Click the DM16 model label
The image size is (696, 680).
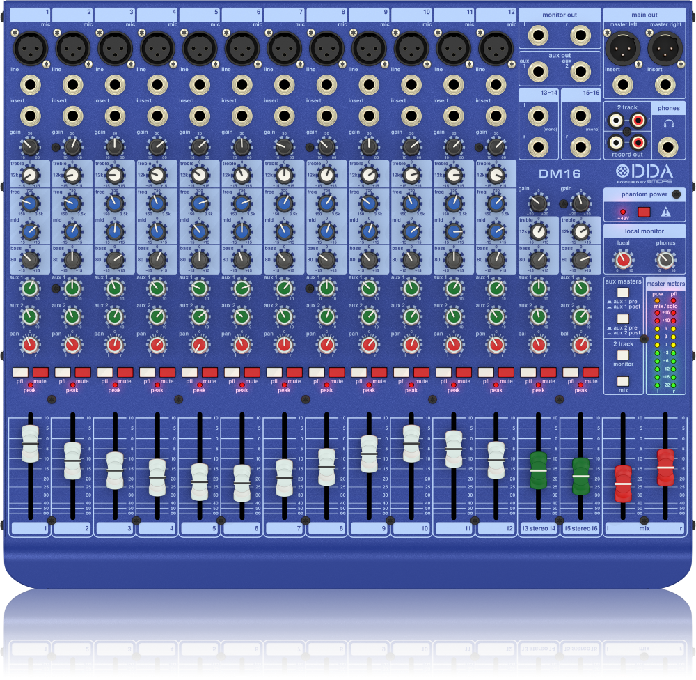[560, 173]
